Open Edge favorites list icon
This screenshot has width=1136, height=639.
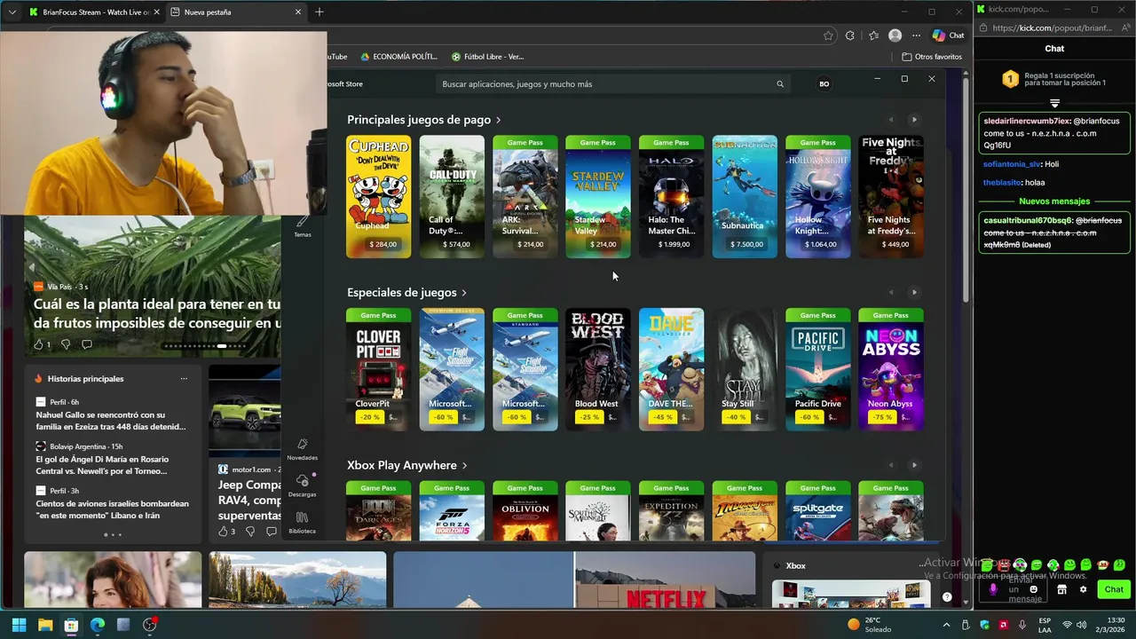pyautogui.click(x=873, y=35)
